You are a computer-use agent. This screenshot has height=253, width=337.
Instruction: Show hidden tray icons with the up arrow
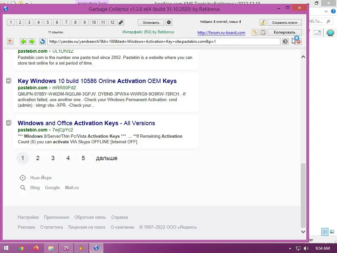coord(290,248)
